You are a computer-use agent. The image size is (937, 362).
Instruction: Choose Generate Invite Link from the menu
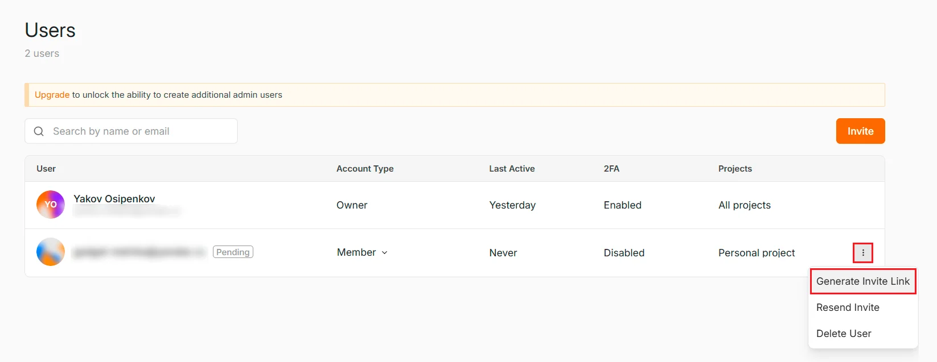tap(863, 281)
